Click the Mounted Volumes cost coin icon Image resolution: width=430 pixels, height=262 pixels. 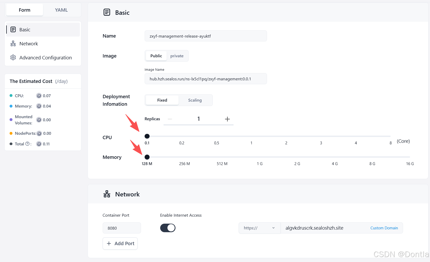39,120
